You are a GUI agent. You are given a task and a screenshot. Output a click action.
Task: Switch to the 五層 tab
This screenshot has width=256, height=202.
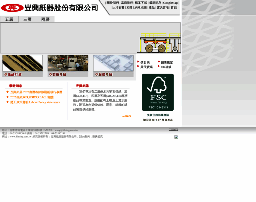[9, 19]
